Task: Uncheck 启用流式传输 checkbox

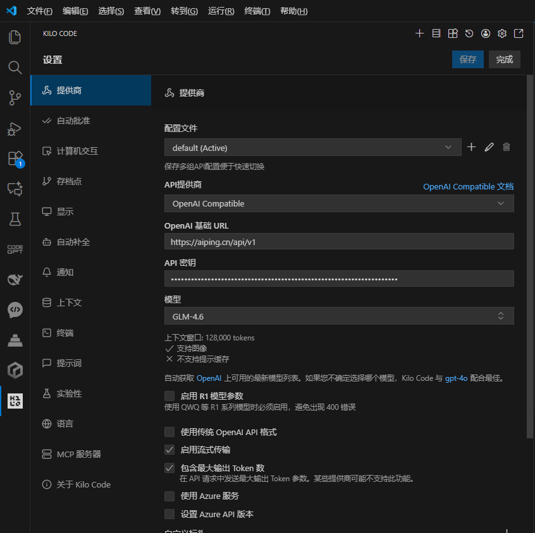Action: coord(169,450)
